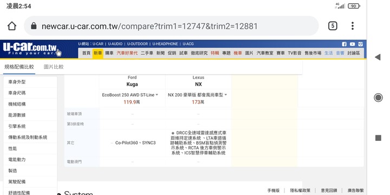Open 首頁 in the navigation bar
390x195 pixels.
86,53
